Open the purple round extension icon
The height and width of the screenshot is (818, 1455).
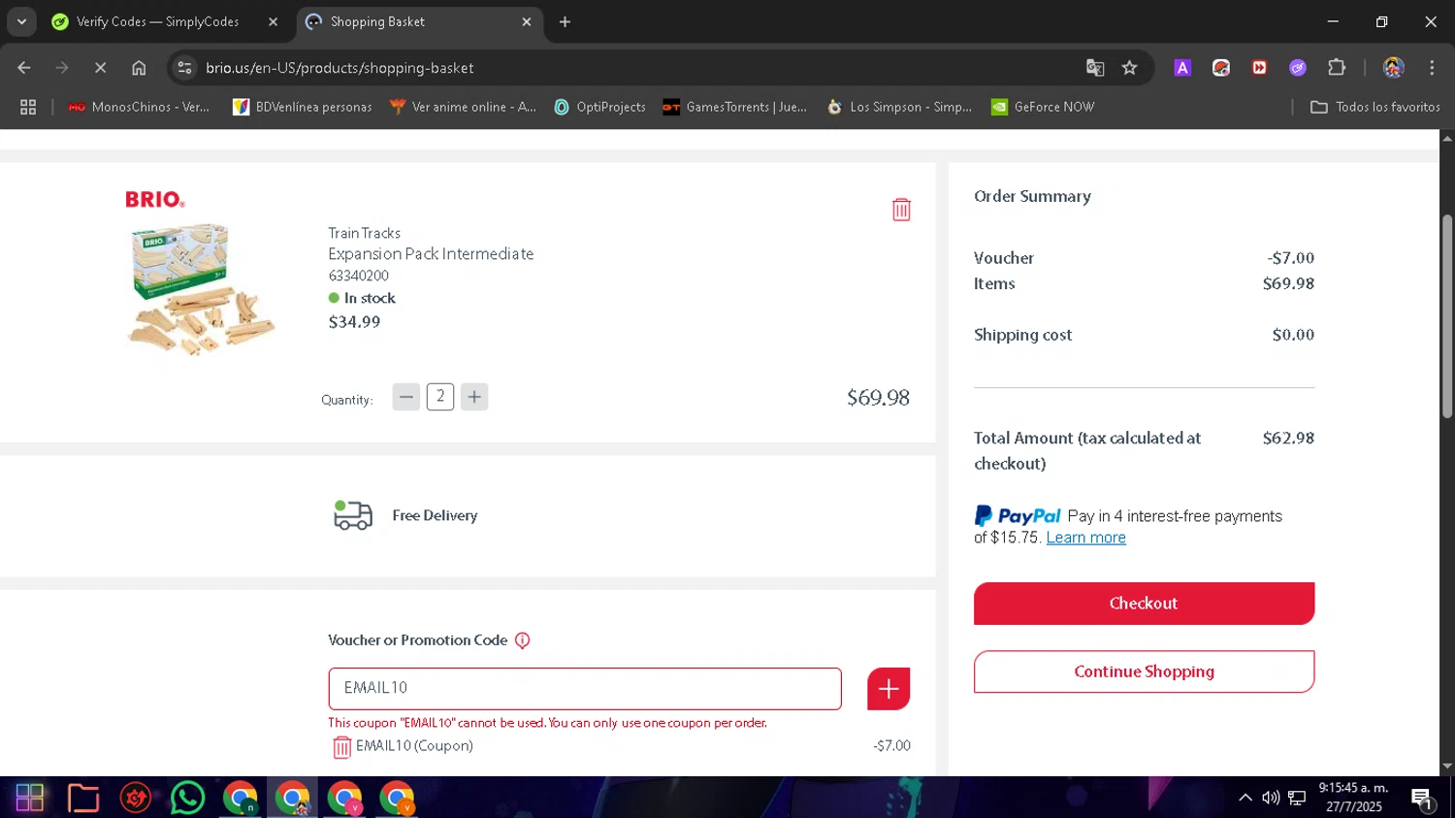(x=1298, y=68)
